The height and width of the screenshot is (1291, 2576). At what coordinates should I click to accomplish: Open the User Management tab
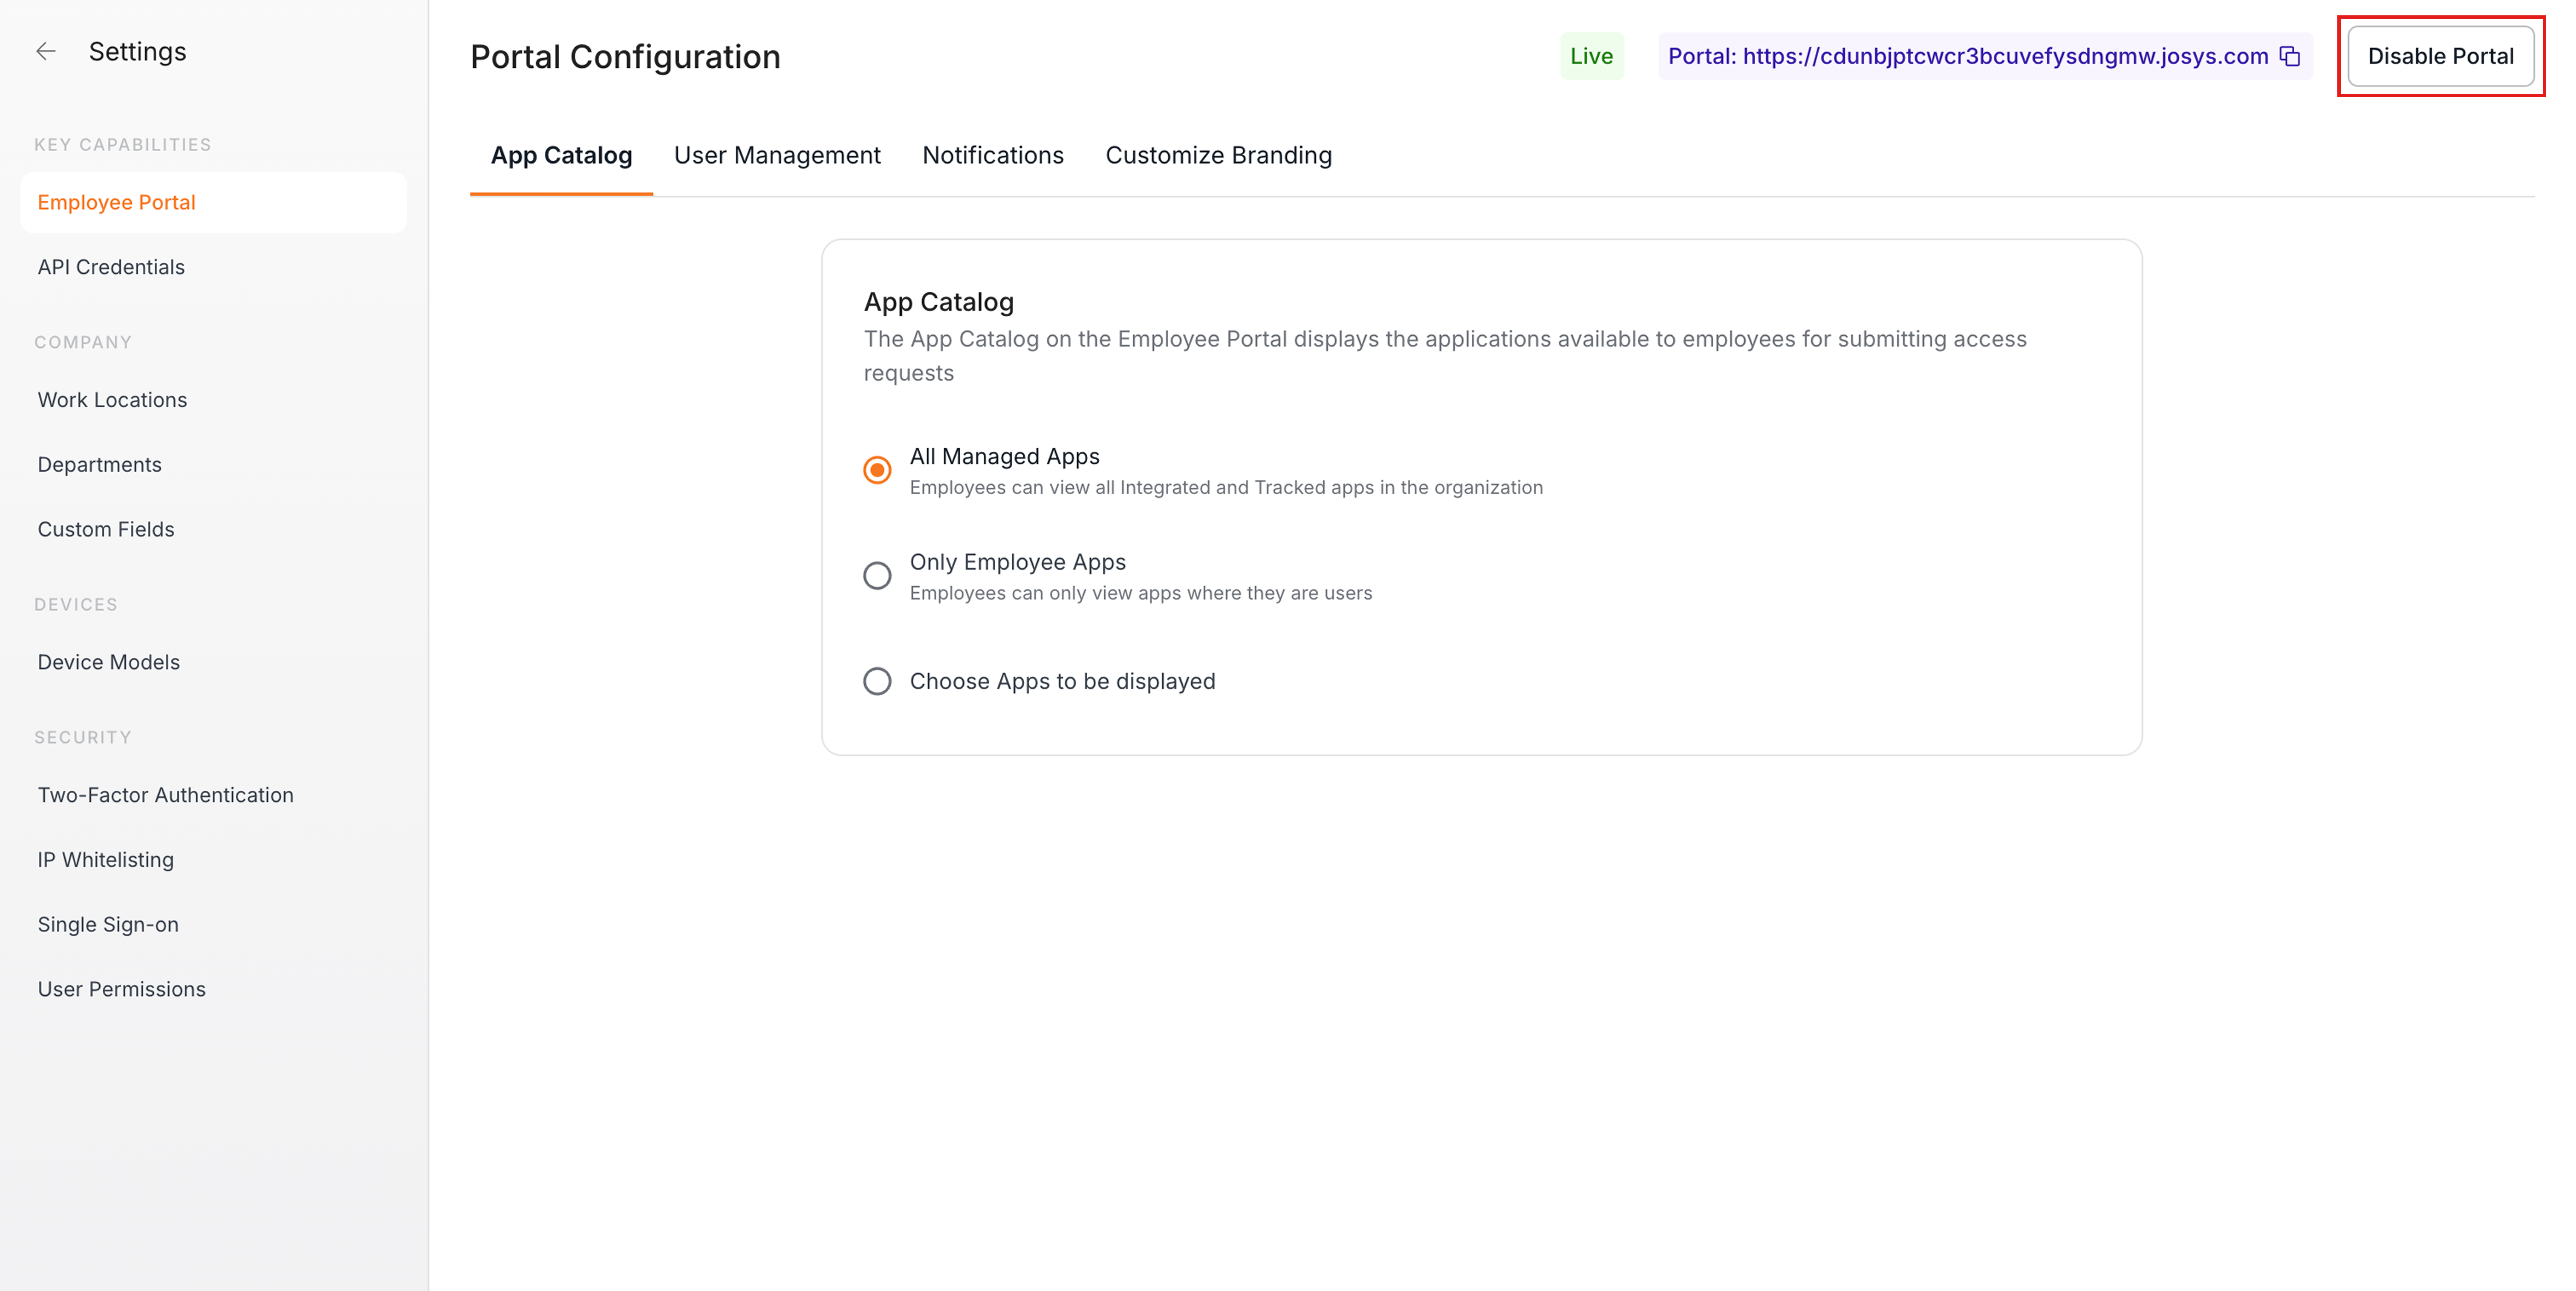coord(777,156)
